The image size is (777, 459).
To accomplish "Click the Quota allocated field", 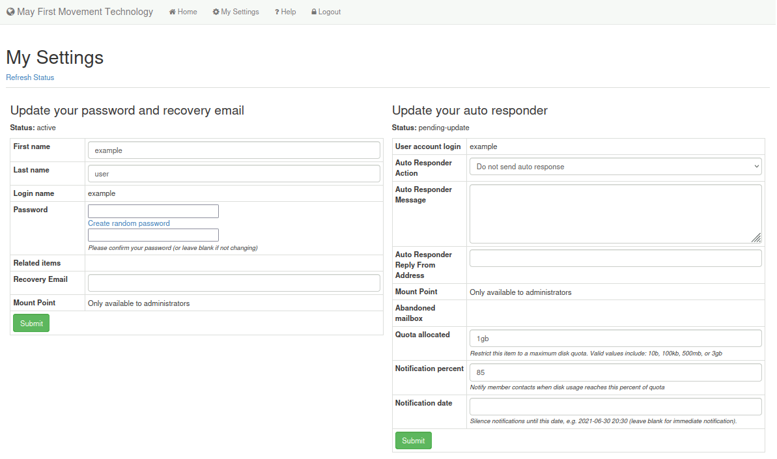I will coord(615,338).
